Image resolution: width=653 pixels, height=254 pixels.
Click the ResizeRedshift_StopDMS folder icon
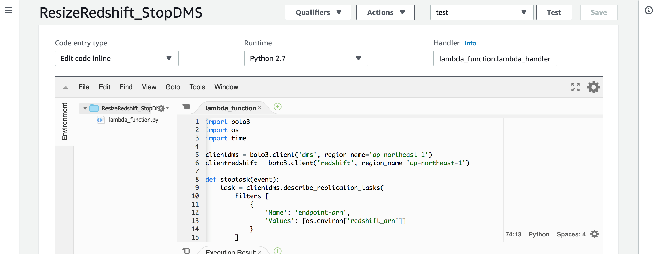(94, 108)
